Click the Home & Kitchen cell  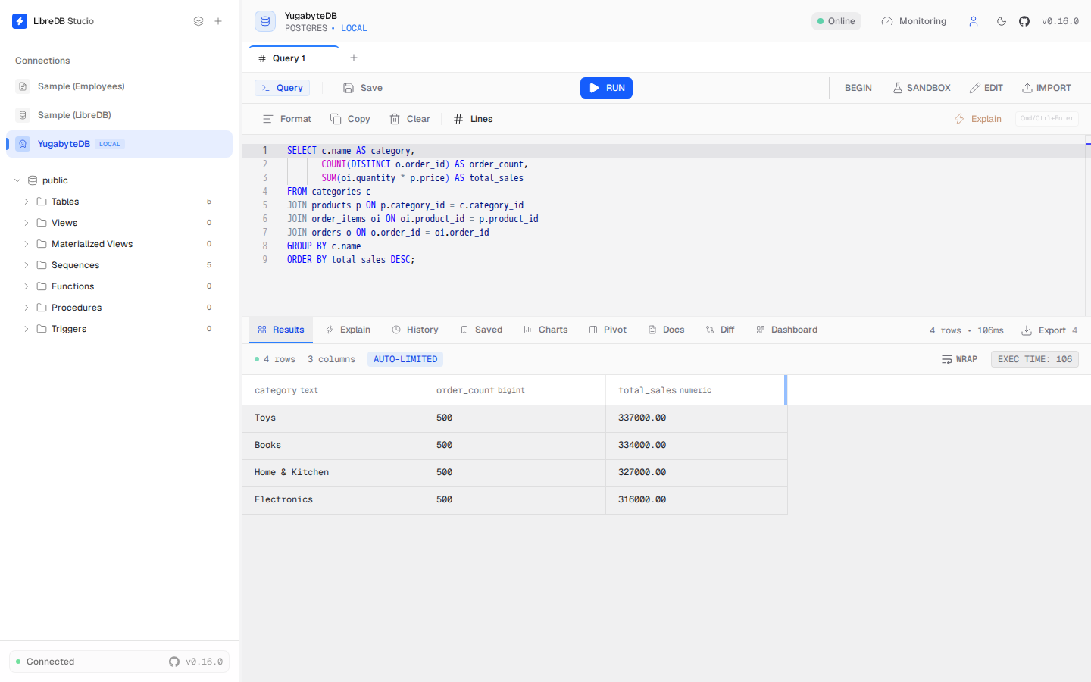(x=333, y=473)
